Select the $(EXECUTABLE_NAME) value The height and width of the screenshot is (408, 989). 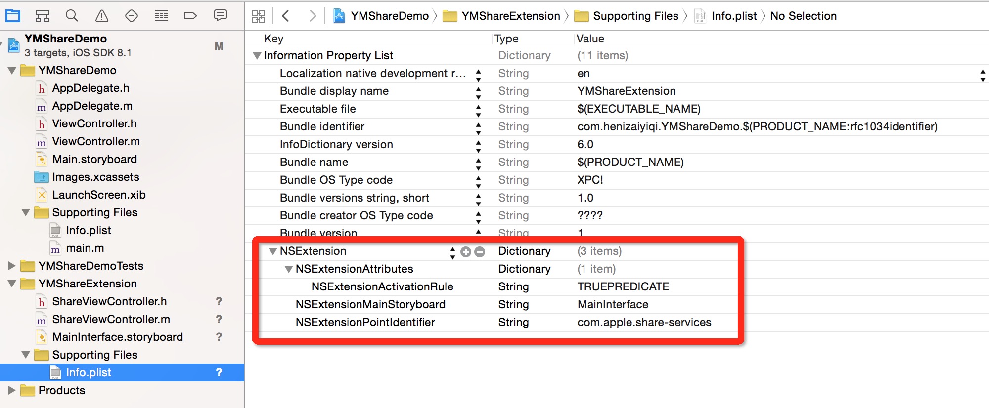pos(639,109)
